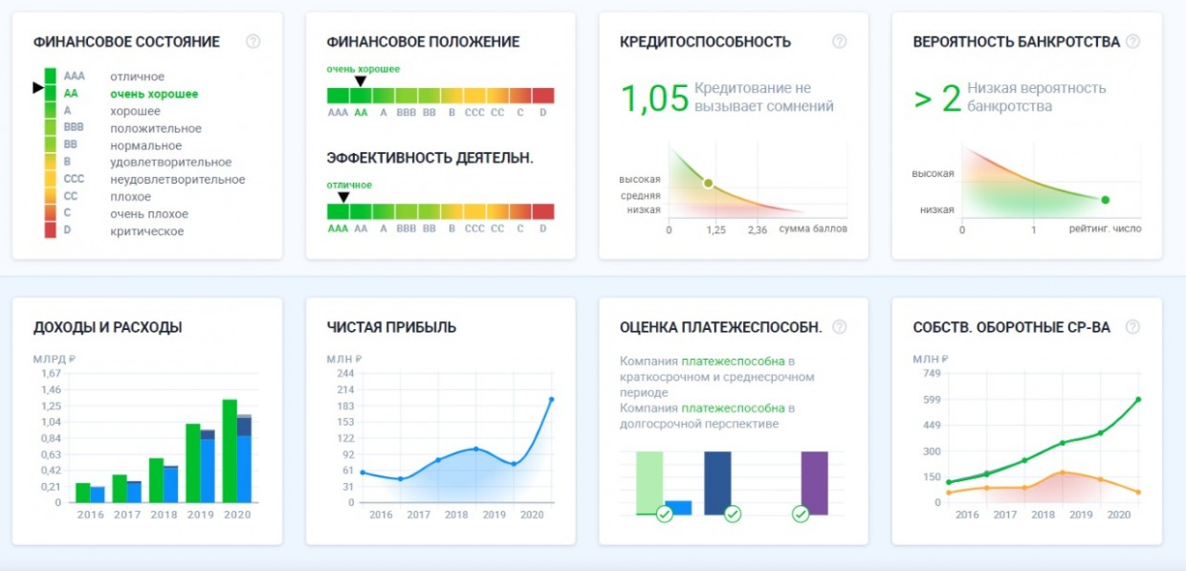Click checkmark under the purple bar
The image size is (1186, 571).
click(801, 515)
